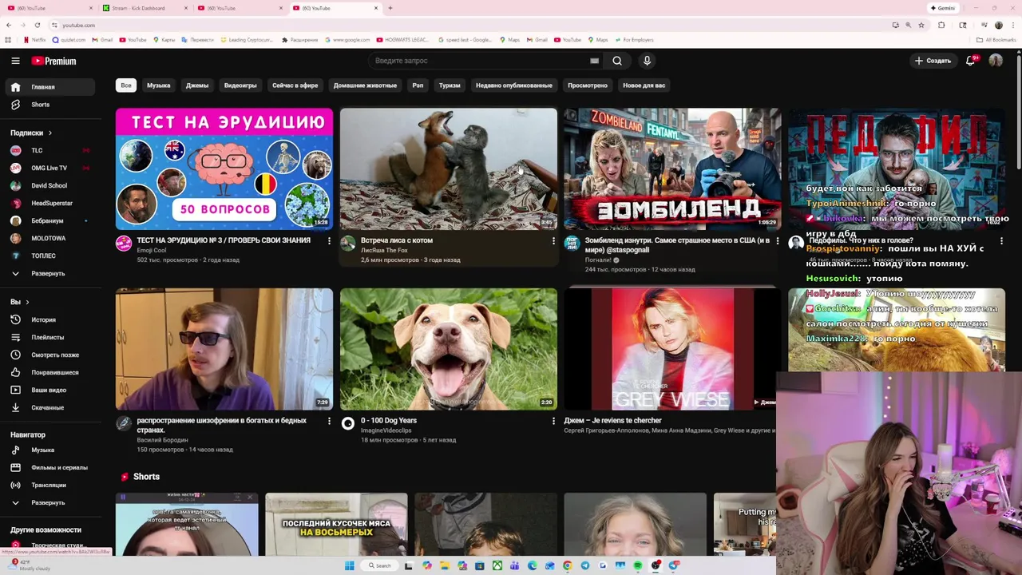Select the Туризм filter chip
Screen dimensions: 1022x575
pos(450,85)
